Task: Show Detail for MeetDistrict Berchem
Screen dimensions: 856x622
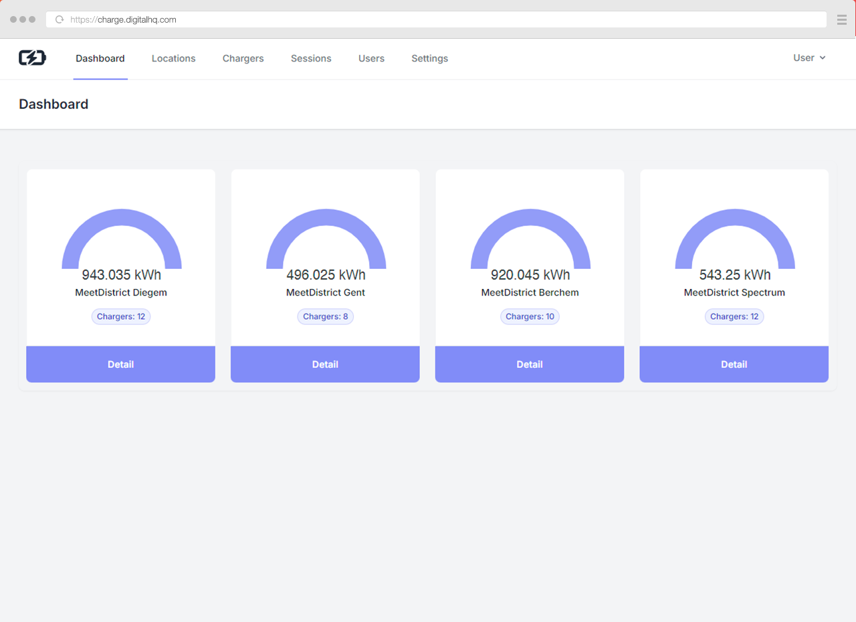Action: [530, 365]
